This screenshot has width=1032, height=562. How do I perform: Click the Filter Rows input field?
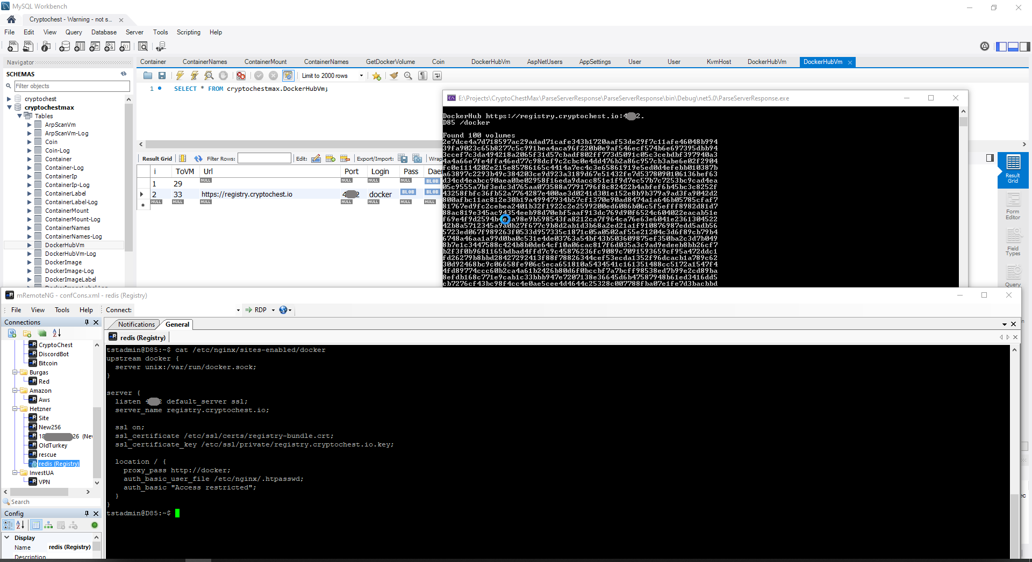[x=264, y=158]
